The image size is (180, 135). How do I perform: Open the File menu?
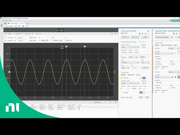[x=3, y=20]
